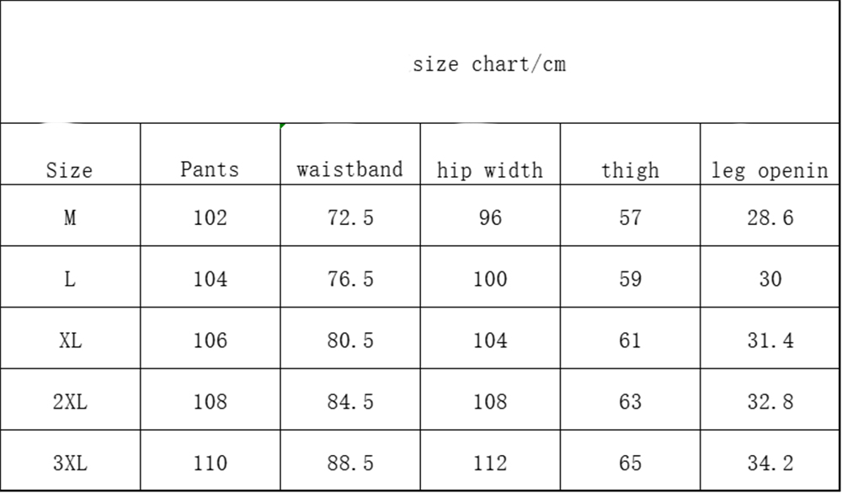
Task: Select the pants length 110 cell
Action: [x=210, y=463]
